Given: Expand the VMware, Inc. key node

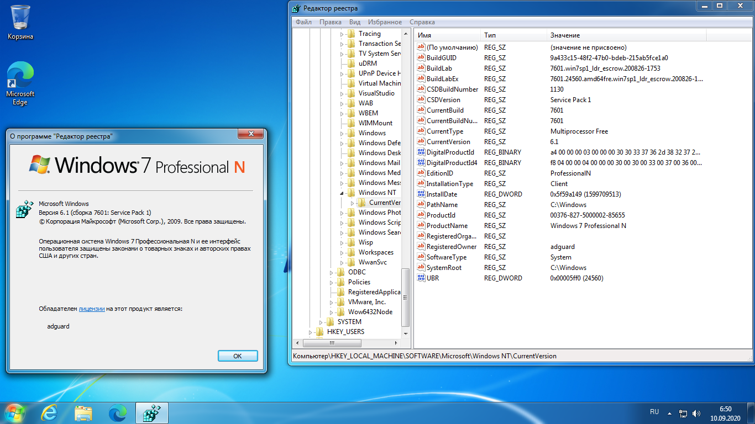Looking at the screenshot, I should coord(331,302).
